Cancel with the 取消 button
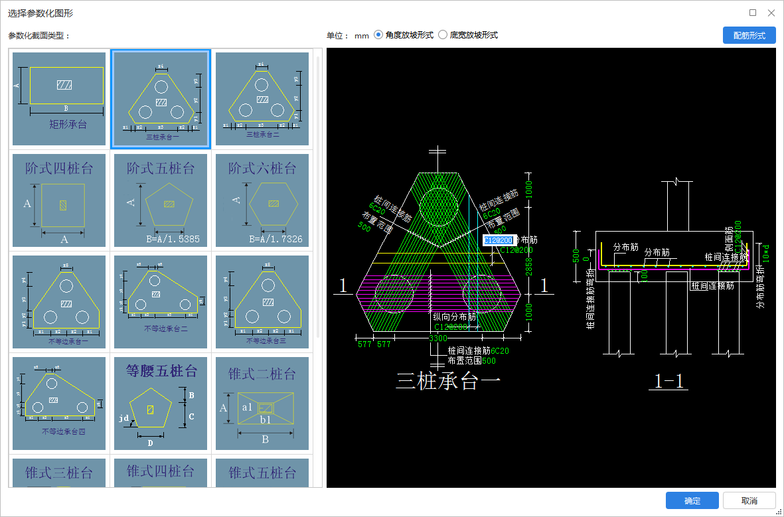Image resolution: width=784 pixels, height=517 pixels. tap(749, 500)
